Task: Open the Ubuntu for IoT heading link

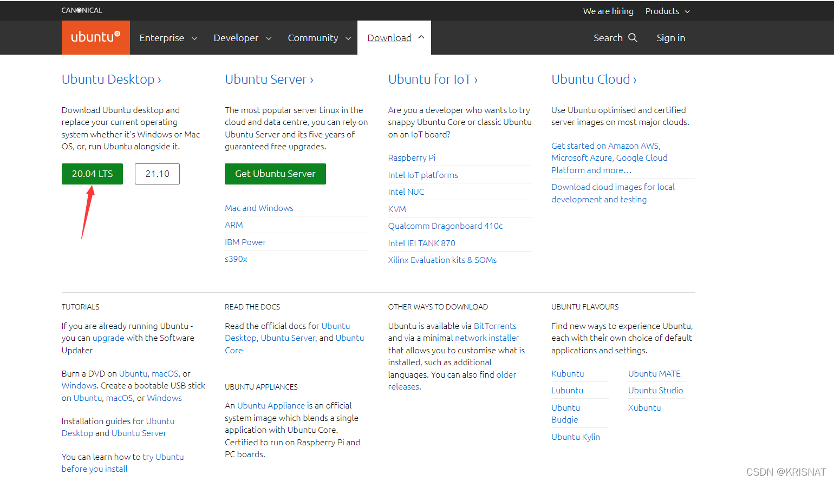Action: pyautogui.click(x=433, y=80)
